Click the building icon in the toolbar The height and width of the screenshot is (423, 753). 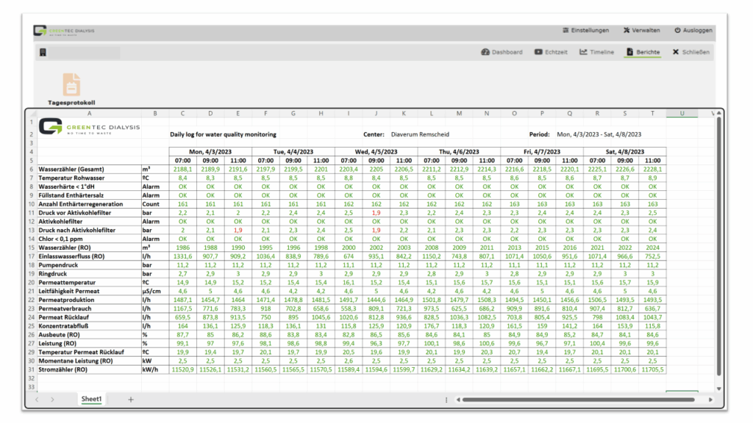44,53
